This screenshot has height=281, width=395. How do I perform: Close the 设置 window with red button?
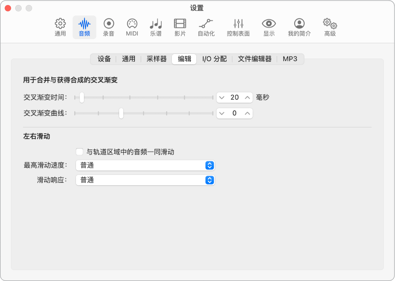tap(8, 8)
